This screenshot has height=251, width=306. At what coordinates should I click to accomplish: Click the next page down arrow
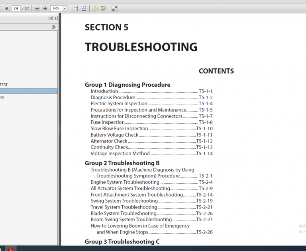tap(6, 8)
